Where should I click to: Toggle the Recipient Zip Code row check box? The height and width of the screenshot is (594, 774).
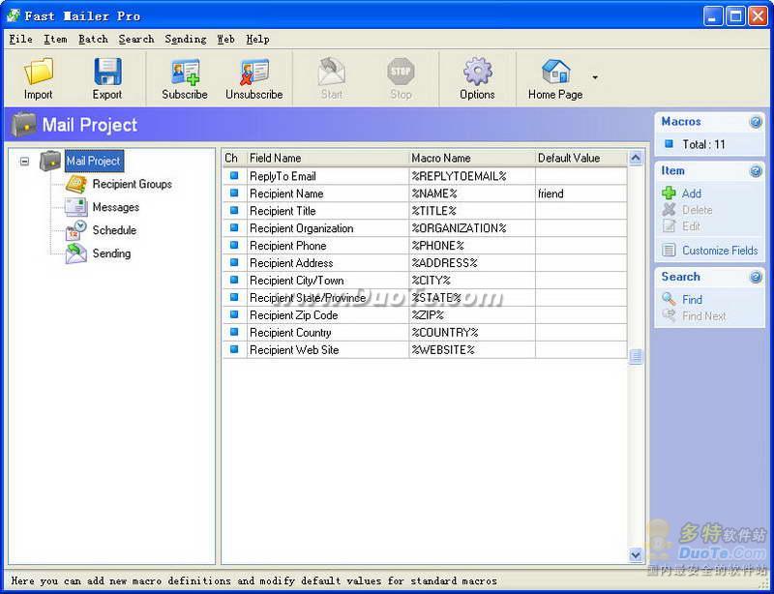234,314
